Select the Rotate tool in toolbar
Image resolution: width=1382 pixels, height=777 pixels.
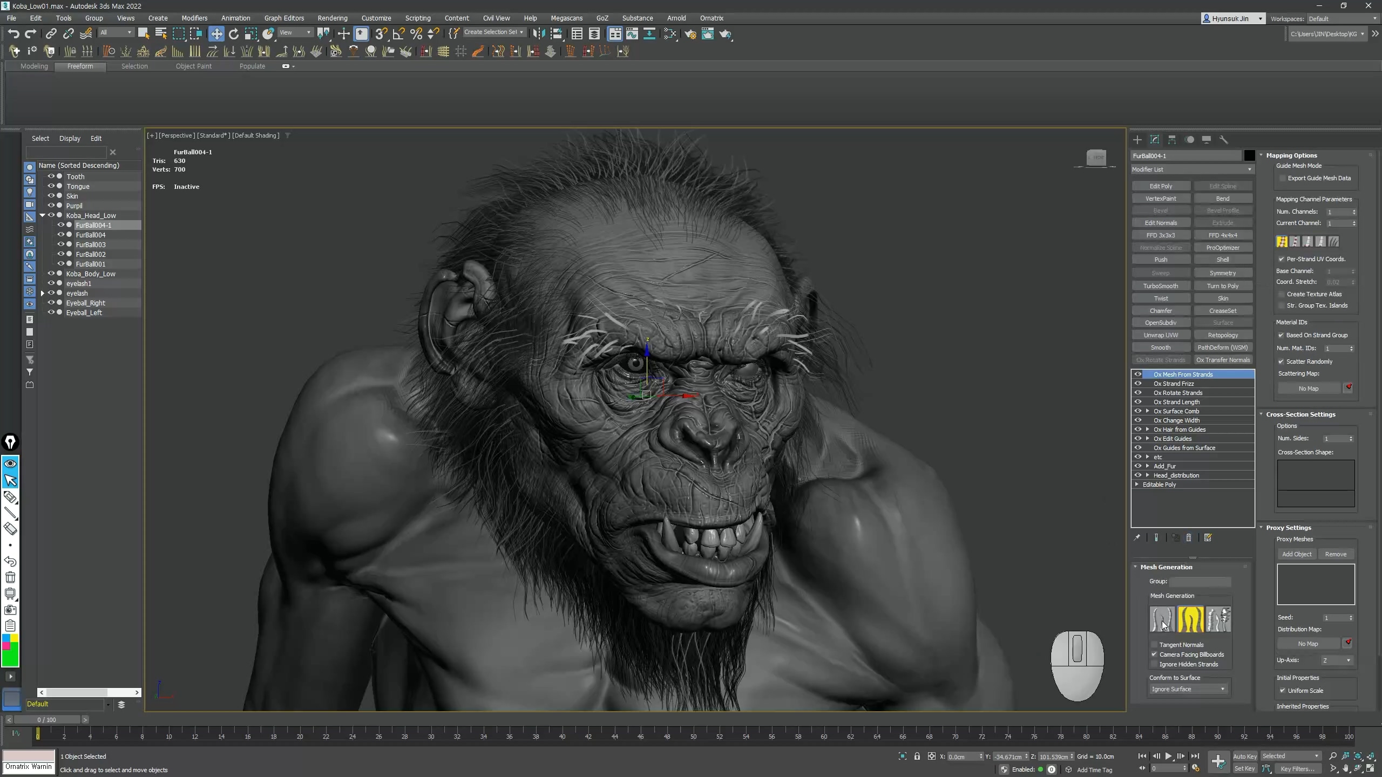click(x=234, y=34)
